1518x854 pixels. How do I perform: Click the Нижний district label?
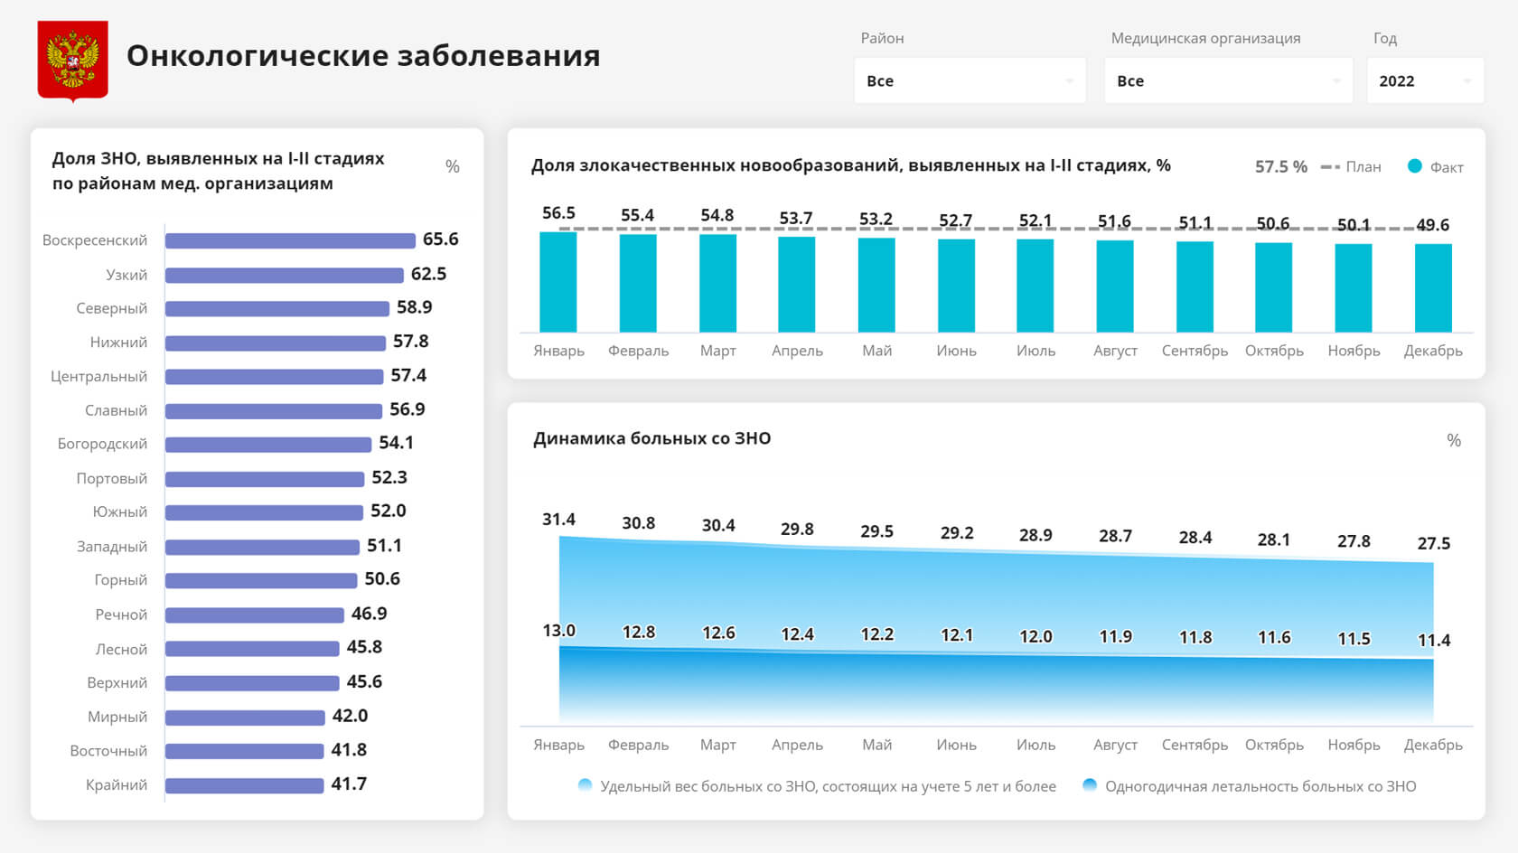coord(118,343)
